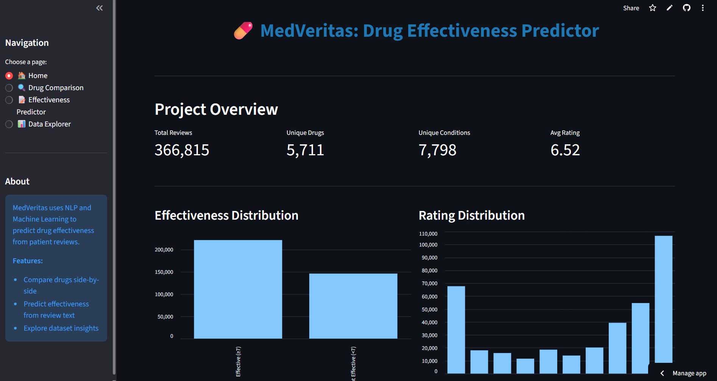Click the Share button
The height and width of the screenshot is (381, 717).
pos(631,8)
